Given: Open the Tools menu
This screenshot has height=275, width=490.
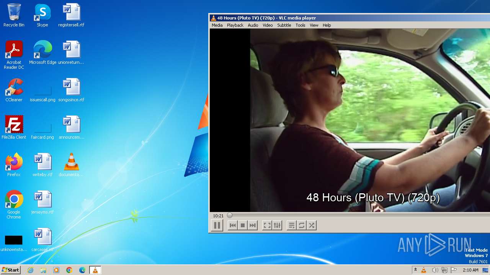Looking at the screenshot, I should tap(301, 25).
